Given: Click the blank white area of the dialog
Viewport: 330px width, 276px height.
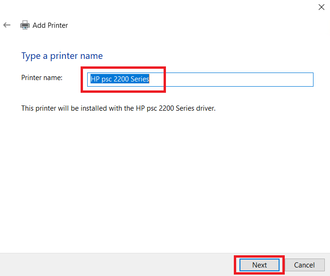Looking at the screenshot, I should (x=165, y=179).
